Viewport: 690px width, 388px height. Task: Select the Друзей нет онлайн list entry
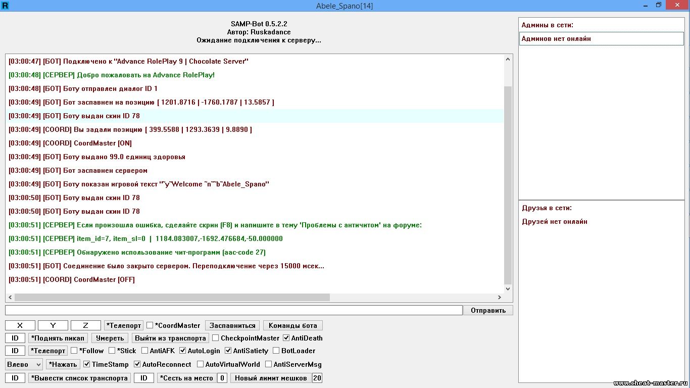pos(601,221)
